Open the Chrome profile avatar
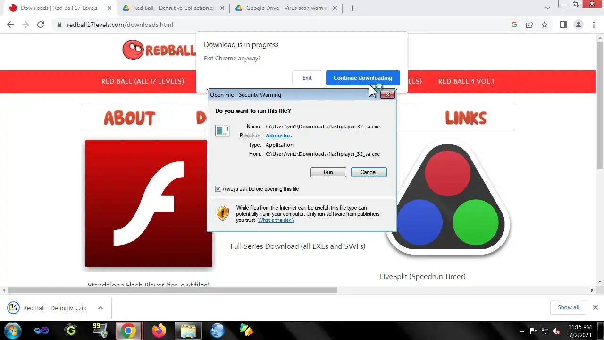604x340 pixels. click(x=578, y=25)
